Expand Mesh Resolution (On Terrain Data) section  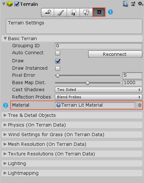coord(72,144)
